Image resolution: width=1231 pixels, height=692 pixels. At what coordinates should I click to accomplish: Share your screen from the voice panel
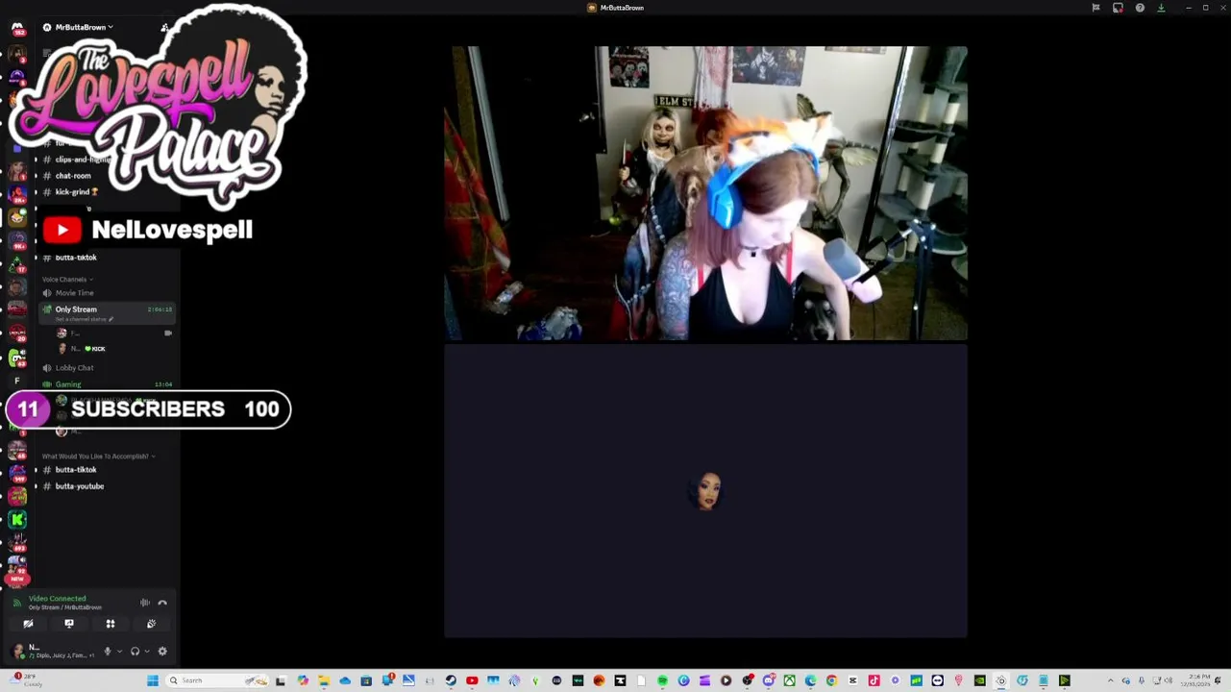[x=69, y=624]
